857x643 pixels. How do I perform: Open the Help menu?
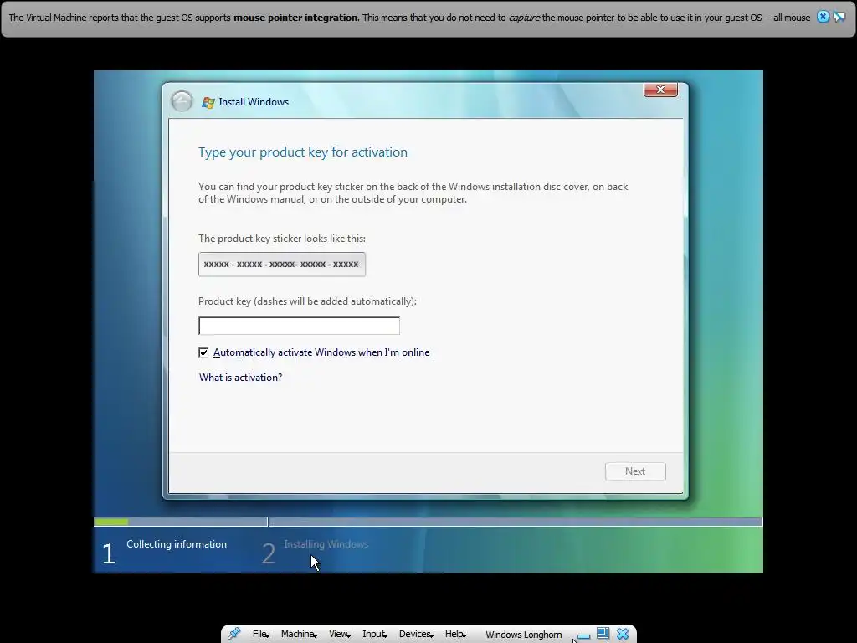pos(455,635)
